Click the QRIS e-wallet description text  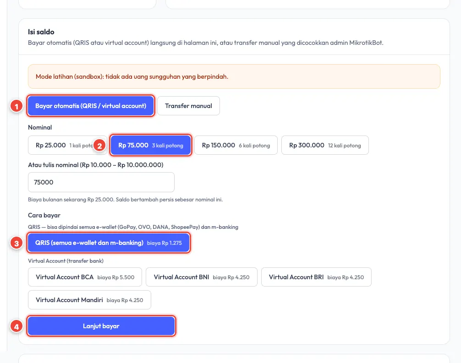[133, 227]
